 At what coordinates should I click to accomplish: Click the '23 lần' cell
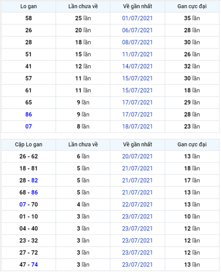192,126
